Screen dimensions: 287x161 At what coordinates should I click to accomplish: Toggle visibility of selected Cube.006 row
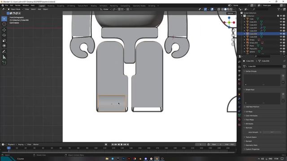point(281,34)
